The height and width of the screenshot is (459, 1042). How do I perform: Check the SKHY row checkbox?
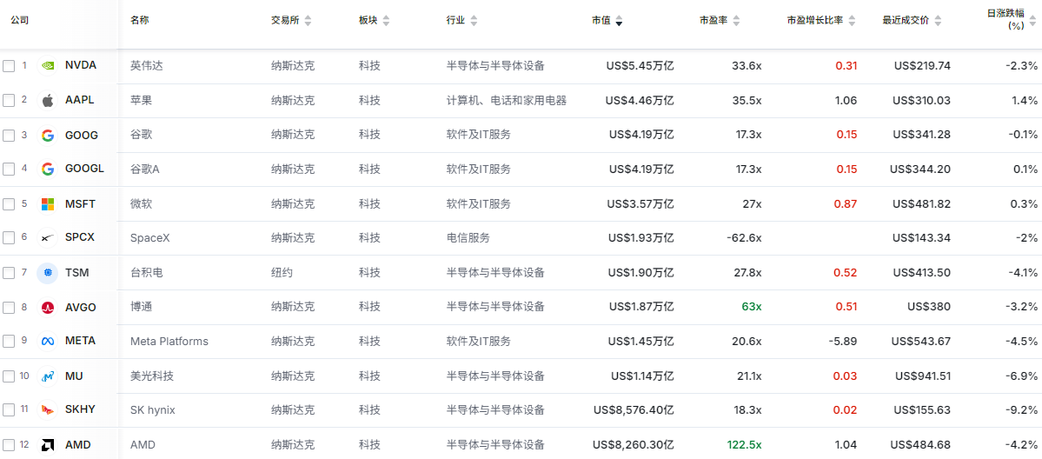9,409
